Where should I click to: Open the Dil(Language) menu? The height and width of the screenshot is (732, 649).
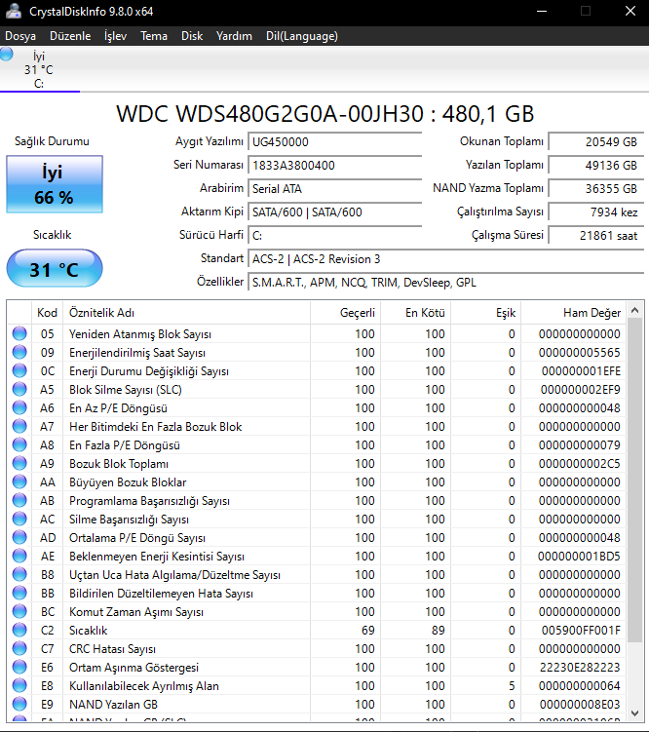click(x=302, y=36)
